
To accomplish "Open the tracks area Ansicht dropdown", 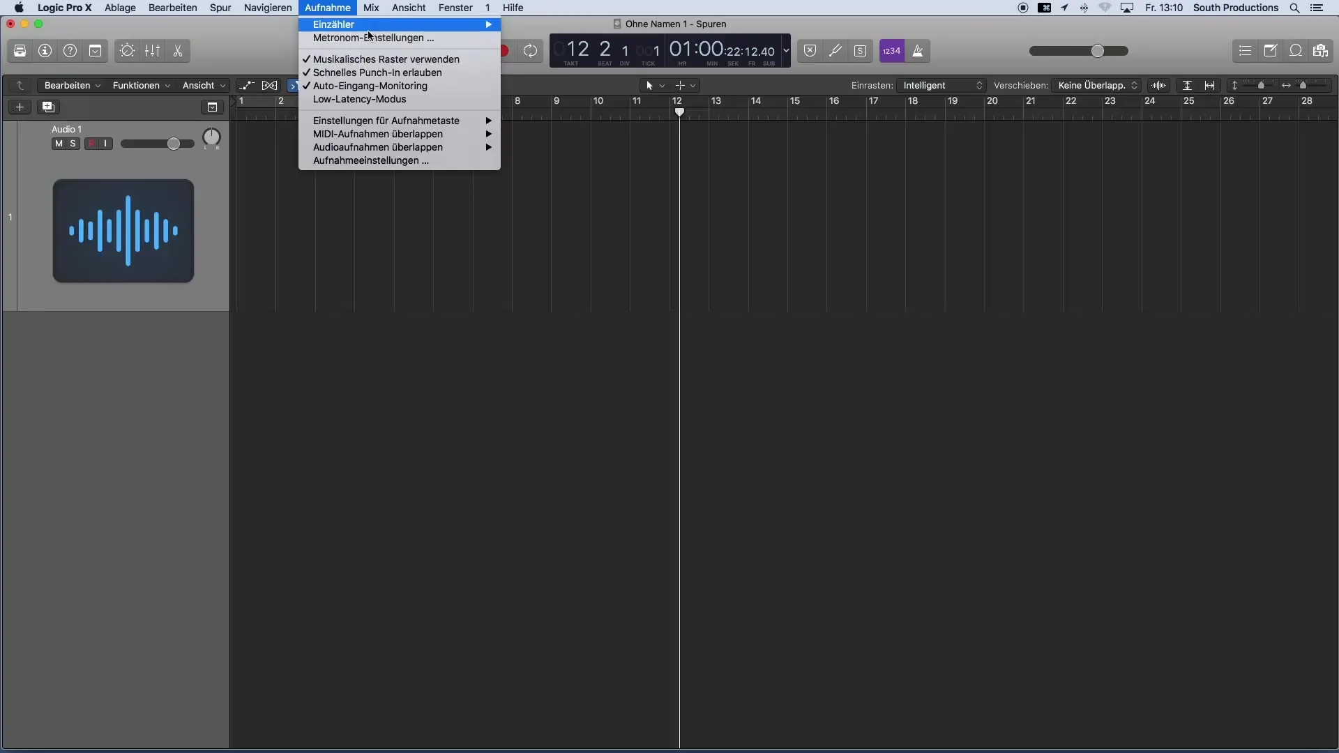I will (x=203, y=85).
